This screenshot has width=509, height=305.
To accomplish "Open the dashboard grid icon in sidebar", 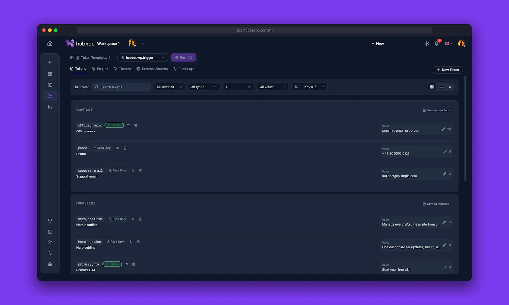I will point(50,74).
